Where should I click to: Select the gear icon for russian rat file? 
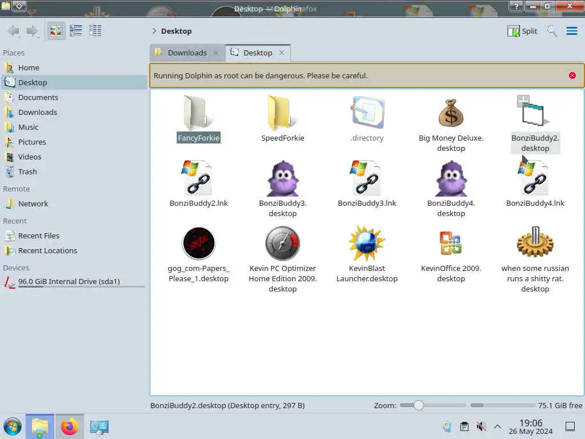point(535,242)
